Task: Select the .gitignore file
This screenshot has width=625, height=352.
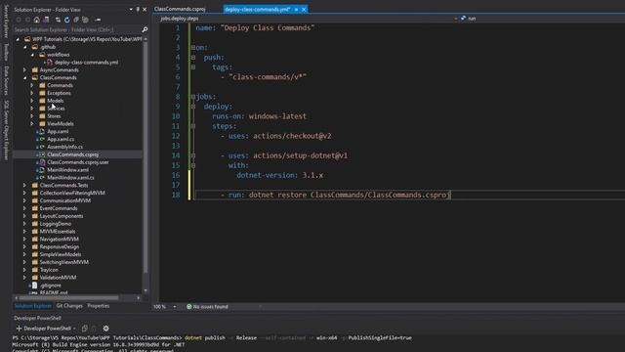Action: [x=50, y=286]
